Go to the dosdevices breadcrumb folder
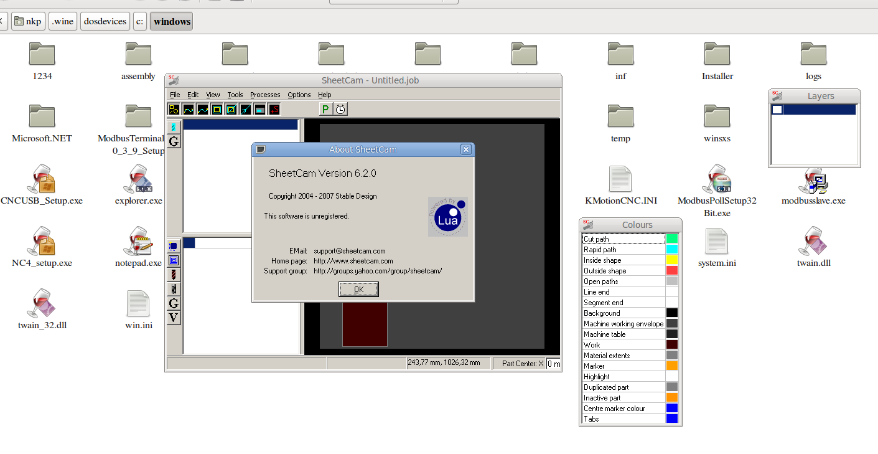This screenshot has width=878, height=454. tap(105, 21)
